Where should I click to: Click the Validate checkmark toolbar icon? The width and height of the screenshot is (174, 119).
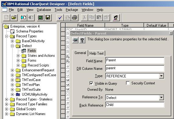60,18
